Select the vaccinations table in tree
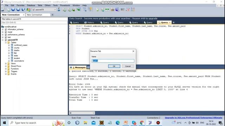Viewport: 225px width, 126px height. pyautogui.click(x=19, y=61)
